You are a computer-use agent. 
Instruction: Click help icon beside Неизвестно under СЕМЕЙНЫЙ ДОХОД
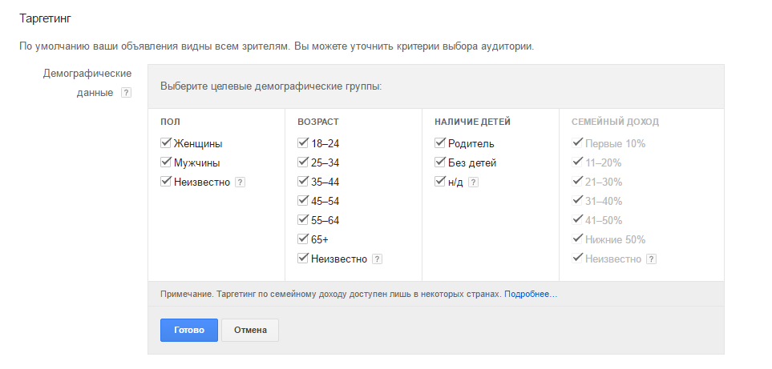(651, 259)
